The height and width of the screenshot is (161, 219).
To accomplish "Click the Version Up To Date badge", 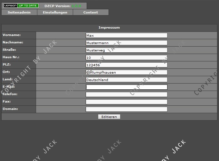I will (21, 6).
